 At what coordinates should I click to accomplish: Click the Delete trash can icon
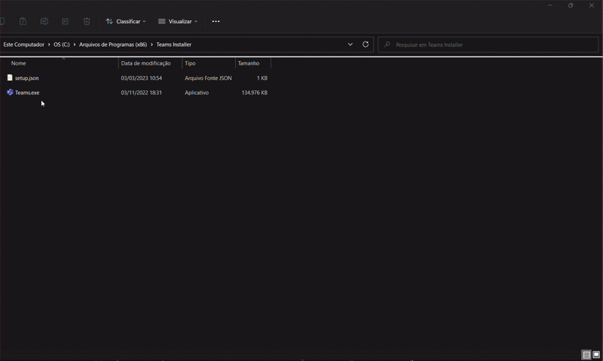(x=87, y=21)
